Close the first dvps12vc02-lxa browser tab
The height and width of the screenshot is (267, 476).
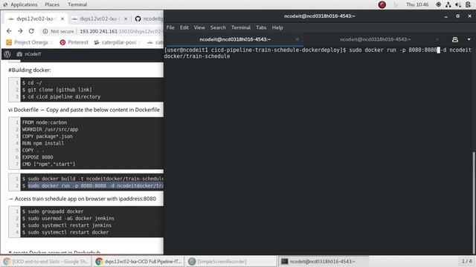(62, 19)
